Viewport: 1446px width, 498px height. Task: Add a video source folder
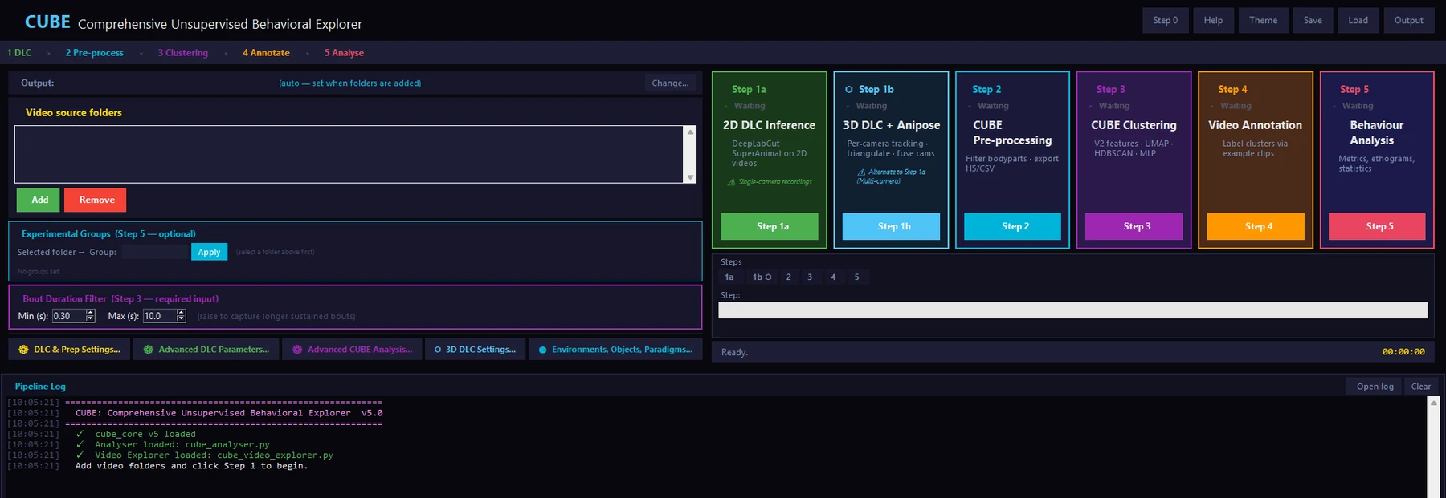click(39, 200)
